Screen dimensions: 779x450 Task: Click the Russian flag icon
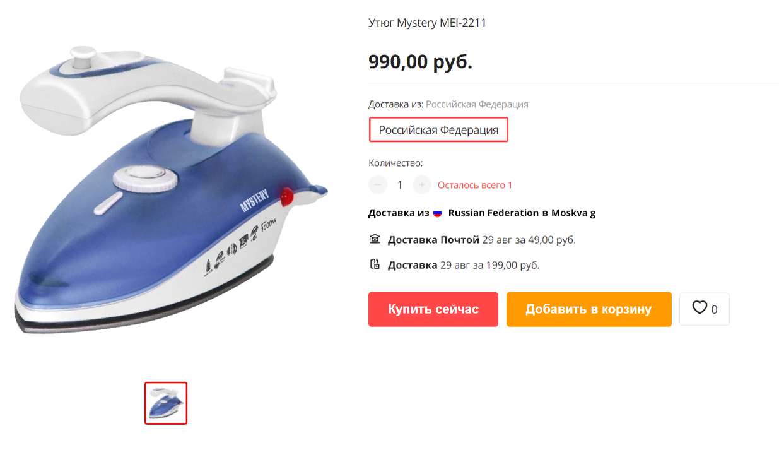point(438,213)
